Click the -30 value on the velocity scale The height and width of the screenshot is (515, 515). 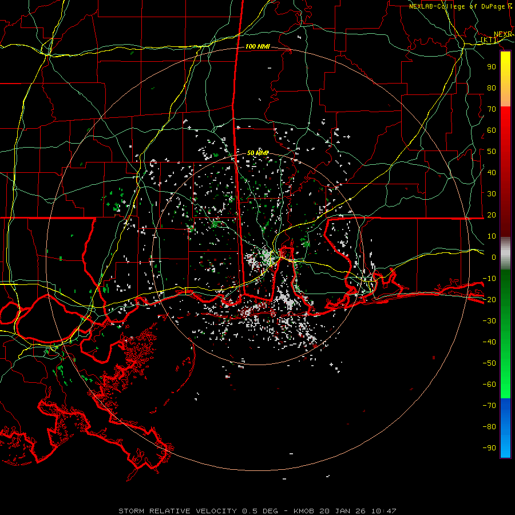coord(489,321)
